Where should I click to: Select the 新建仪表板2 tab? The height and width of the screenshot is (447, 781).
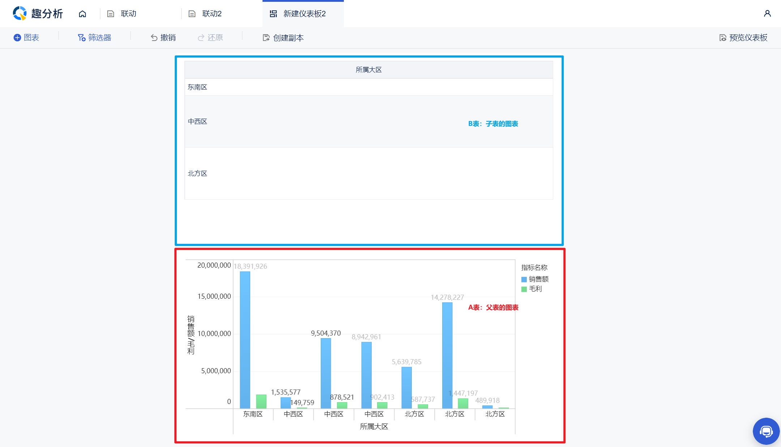(x=304, y=14)
